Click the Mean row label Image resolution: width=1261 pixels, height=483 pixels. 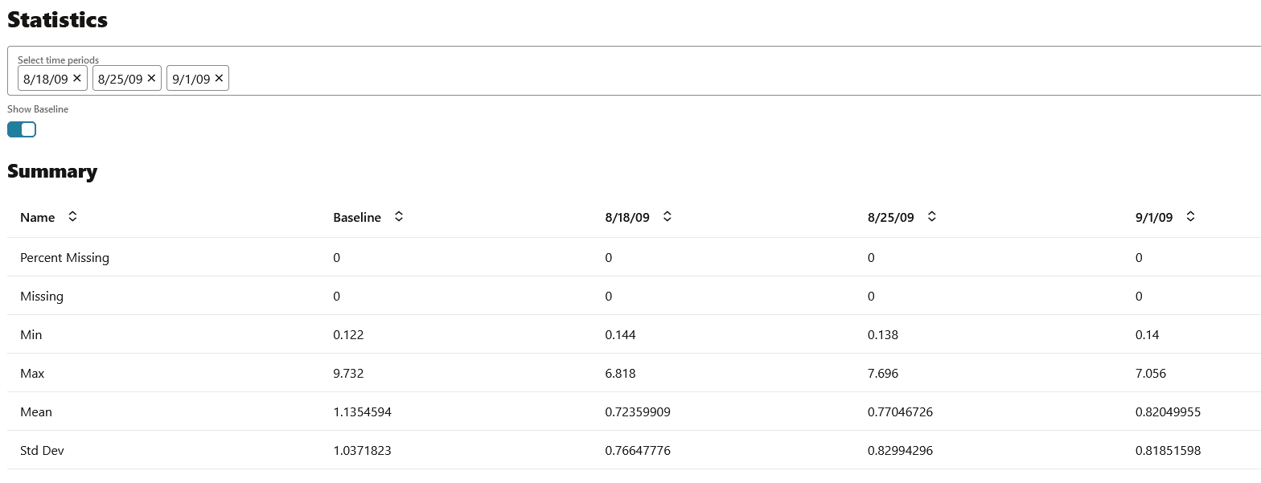pos(36,412)
